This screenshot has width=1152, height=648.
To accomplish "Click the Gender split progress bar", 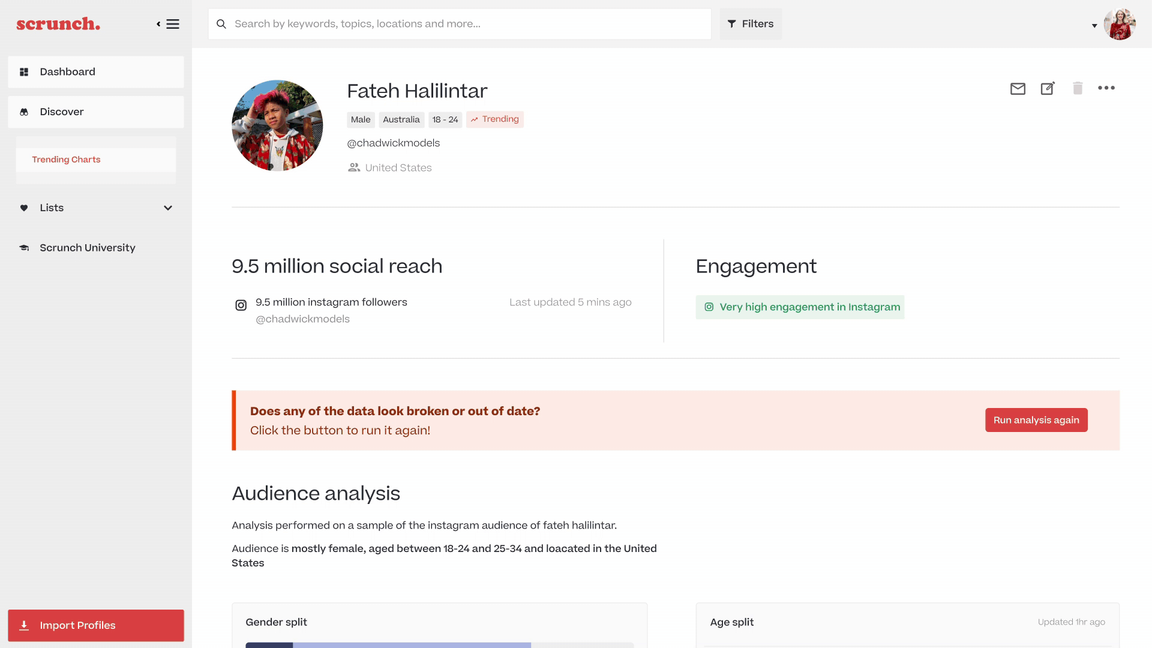I will click(x=440, y=645).
